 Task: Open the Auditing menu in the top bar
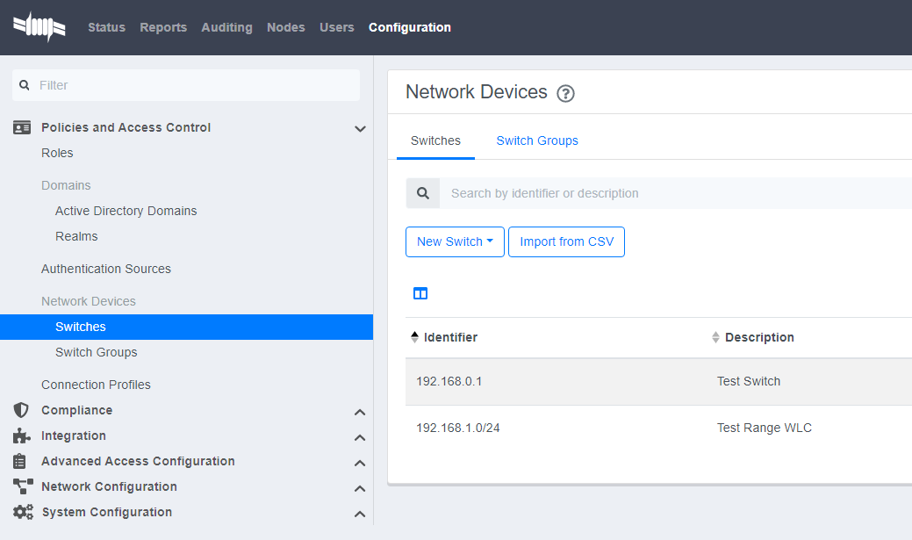click(x=226, y=27)
